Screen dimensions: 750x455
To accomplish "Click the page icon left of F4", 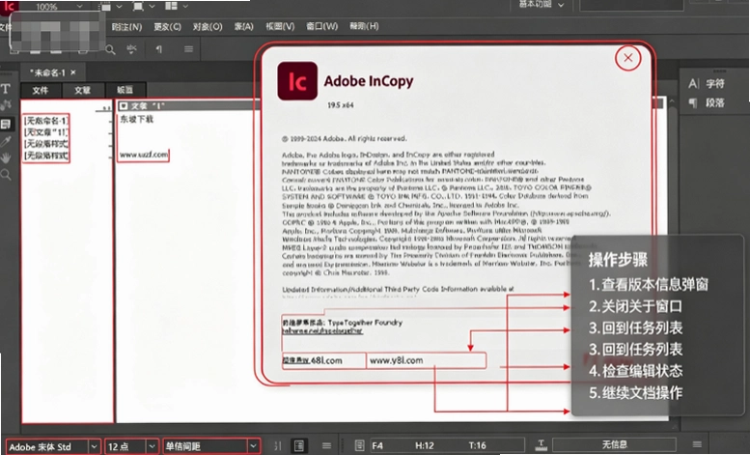I will coord(360,446).
